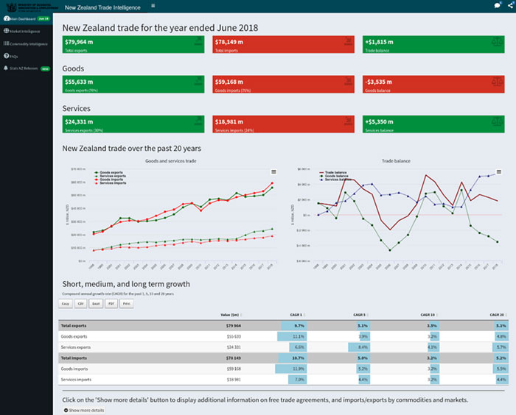This screenshot has width=516, height=415.
Task: Open Trade balance chart context menu
Action: tap(500, 171)
